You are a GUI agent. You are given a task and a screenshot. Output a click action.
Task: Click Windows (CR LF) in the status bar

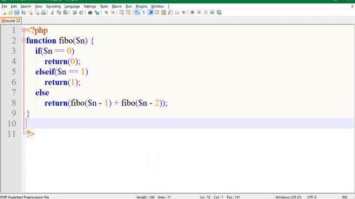[x=288, y=197]
